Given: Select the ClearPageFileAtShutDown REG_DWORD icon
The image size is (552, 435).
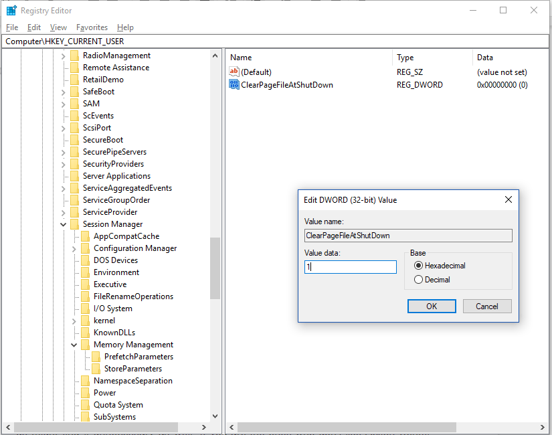Looking at the screenshot, I should tap(234, 84).
